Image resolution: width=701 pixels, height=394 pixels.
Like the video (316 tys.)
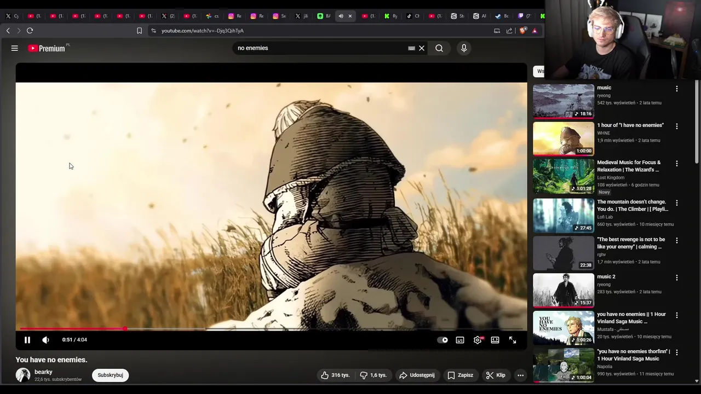click(x=335, y=375)
